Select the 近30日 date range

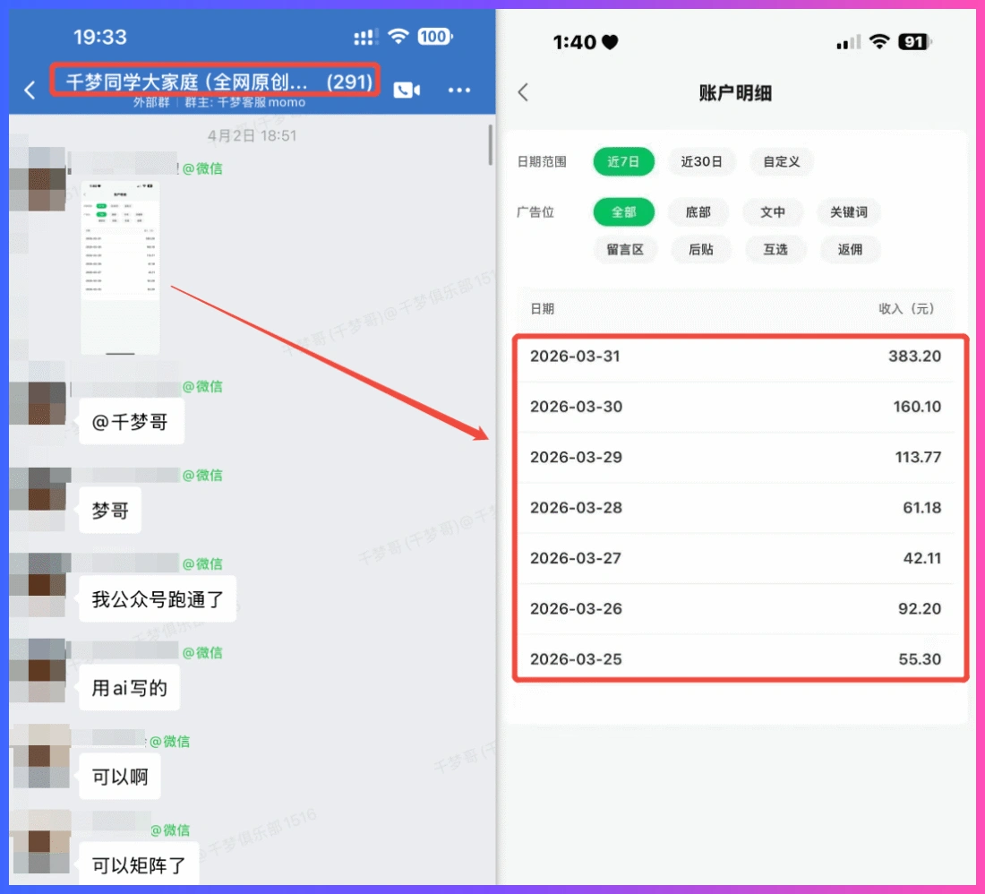pyautogui.click(x=701, y=161)
